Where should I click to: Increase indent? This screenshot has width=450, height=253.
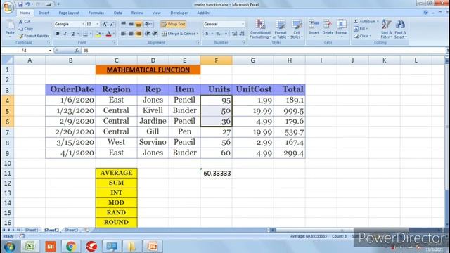[155, 34]
